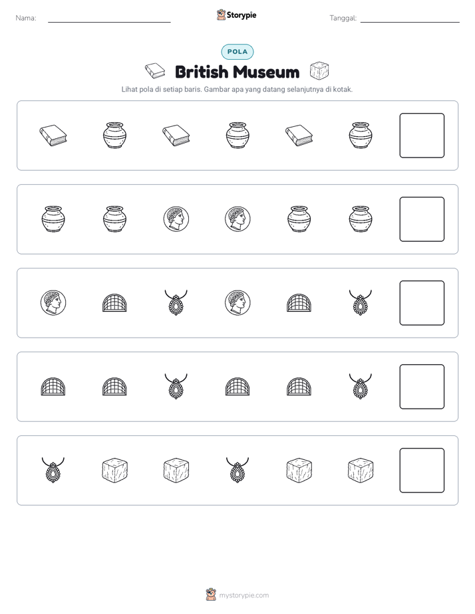Click the book icon beside British Museum title
The width and height of the screenshot is (475, 614).
click(x=155, y=71)
